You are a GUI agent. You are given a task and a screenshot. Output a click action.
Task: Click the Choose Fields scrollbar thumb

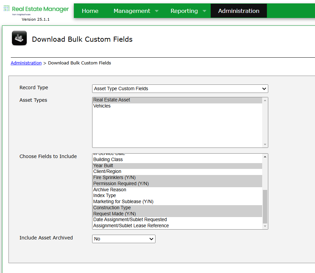265,207
